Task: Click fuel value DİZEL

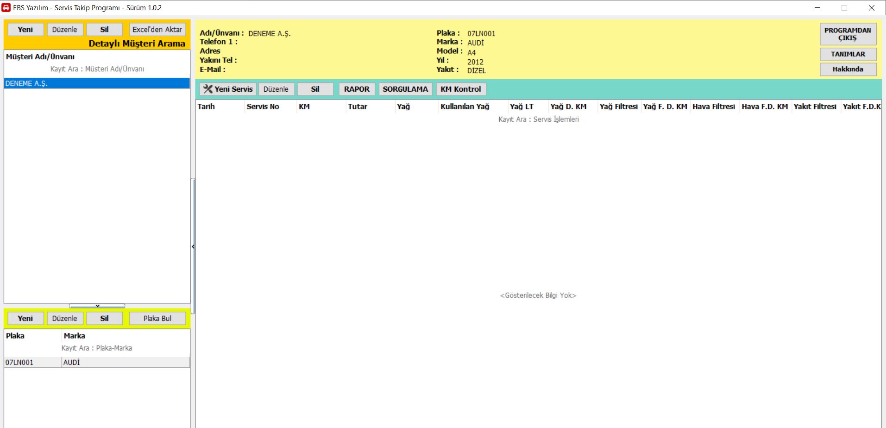Action: pyautogui.click(x=477, y=71)
